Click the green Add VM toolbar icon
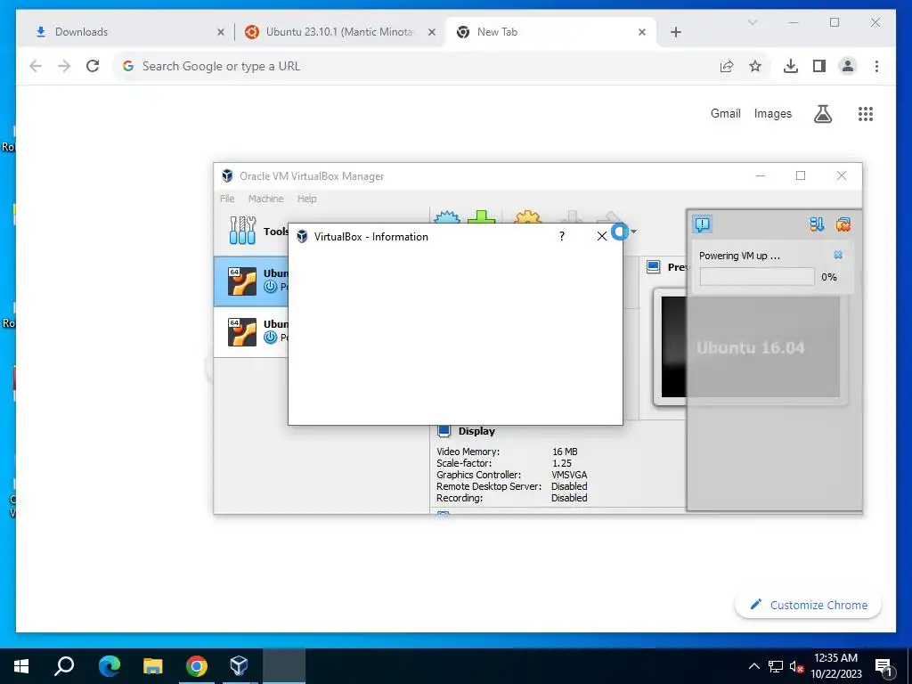The width and height of the screenshot is (912, 684). point(482,217)
